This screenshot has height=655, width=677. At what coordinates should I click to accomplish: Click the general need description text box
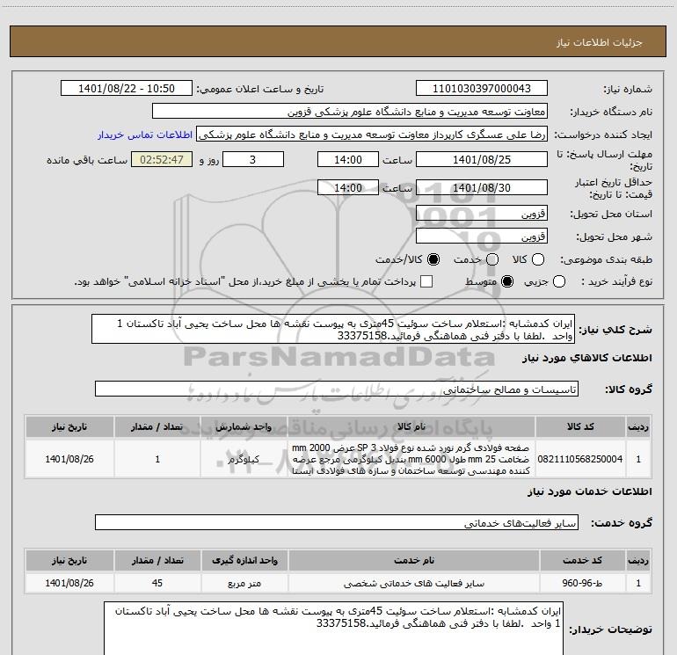pos(333,330)
